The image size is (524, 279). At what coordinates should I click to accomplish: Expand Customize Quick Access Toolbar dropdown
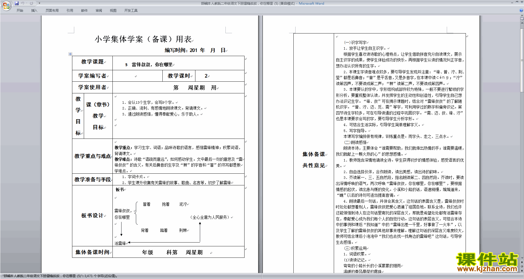(x=39, y=3)
